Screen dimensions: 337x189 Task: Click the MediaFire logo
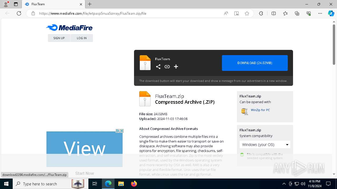click(69, 28)
